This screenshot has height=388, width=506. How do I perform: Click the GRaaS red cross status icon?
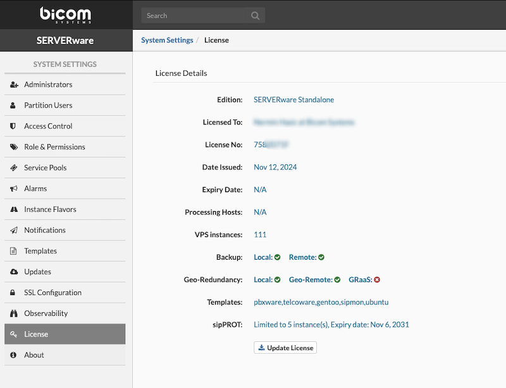click(x=376, y=280)
